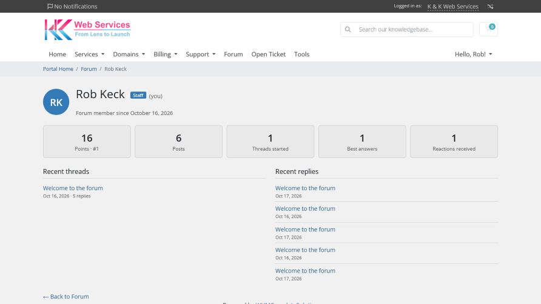Expand the Hello, Rob! account dropdown

[x=473, y=54]
